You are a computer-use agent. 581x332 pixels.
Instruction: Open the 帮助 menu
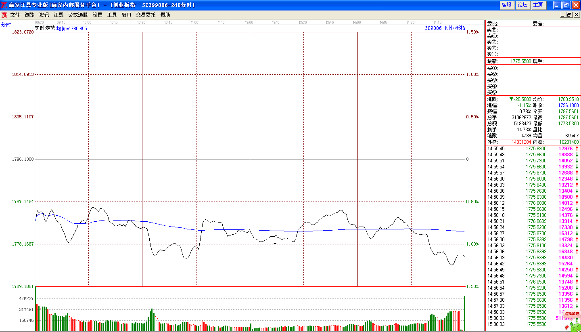pyautogui.click(x=165, y=15)
